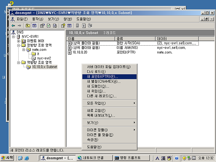Click the nate.com. data cell
Viewport: 216px width, 162px height.
(165, 52)
